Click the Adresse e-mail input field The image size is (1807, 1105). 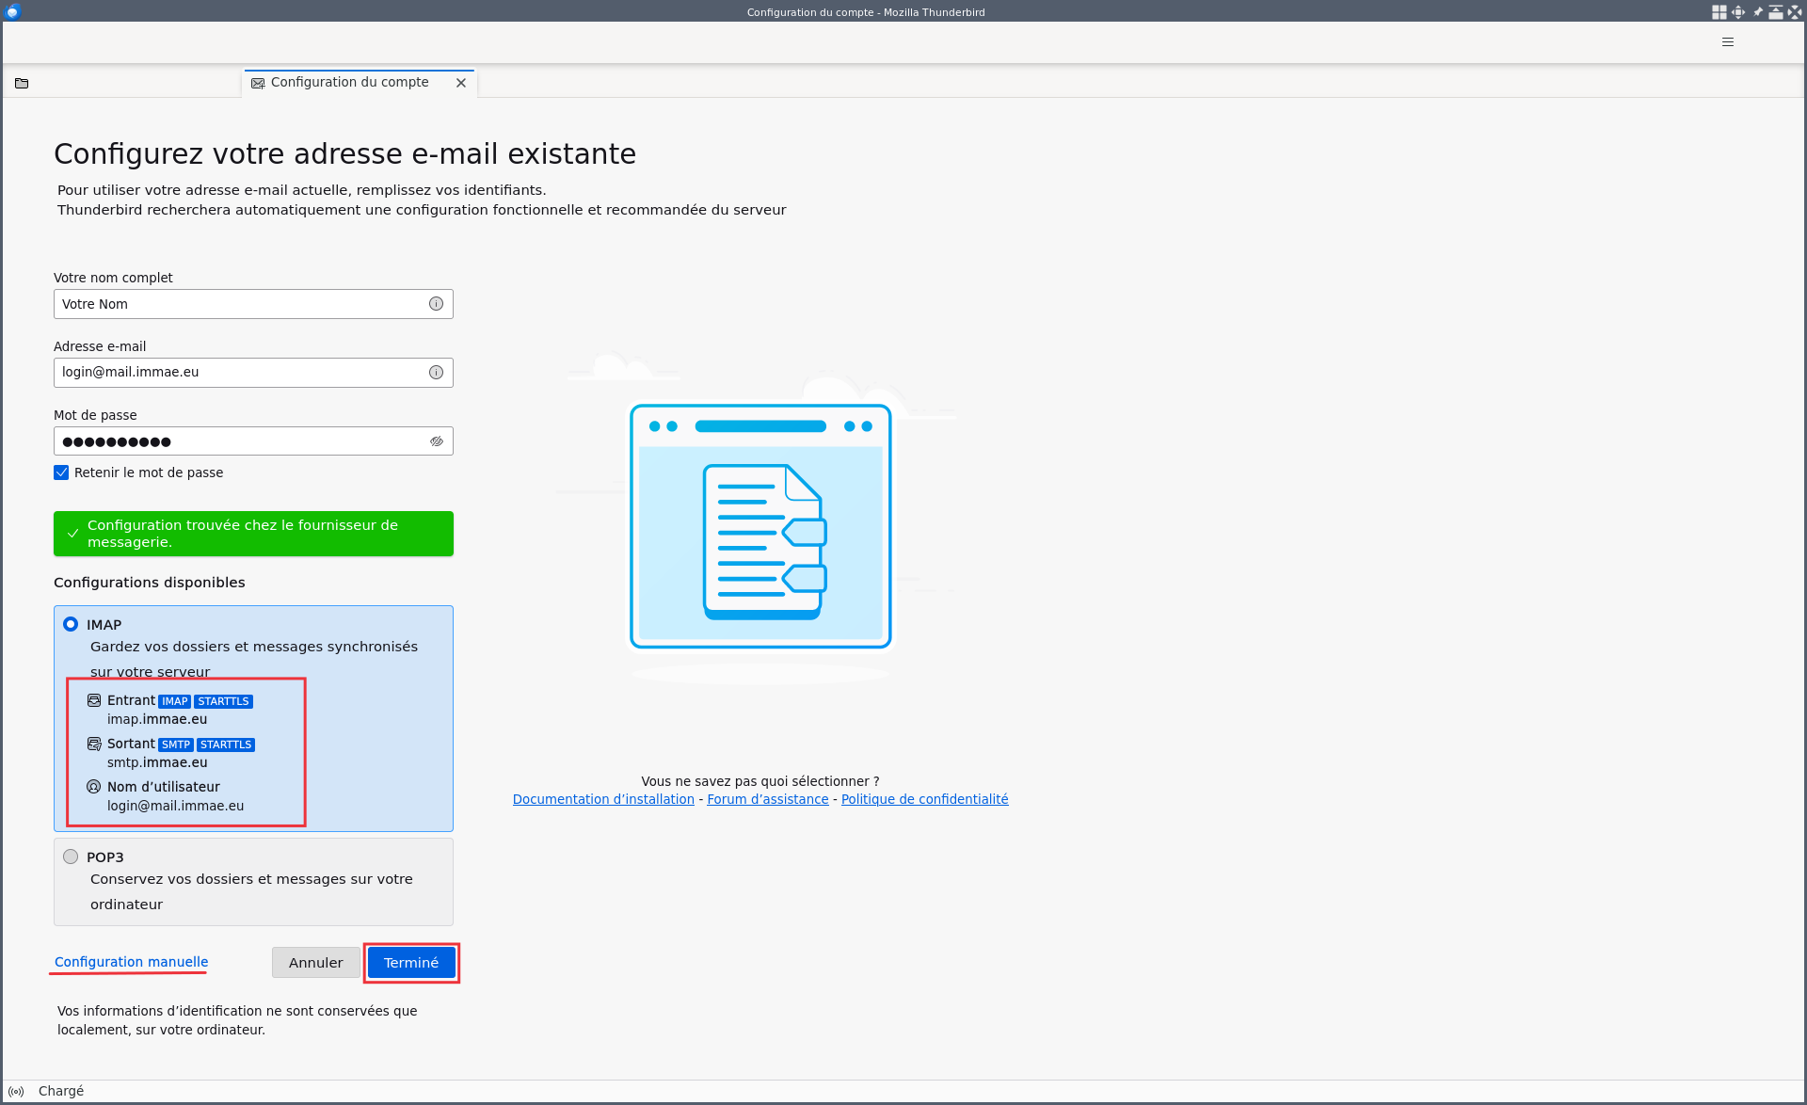(253, 373)
